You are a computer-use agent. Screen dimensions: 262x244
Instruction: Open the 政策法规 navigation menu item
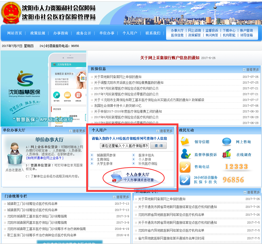point(38,33)
